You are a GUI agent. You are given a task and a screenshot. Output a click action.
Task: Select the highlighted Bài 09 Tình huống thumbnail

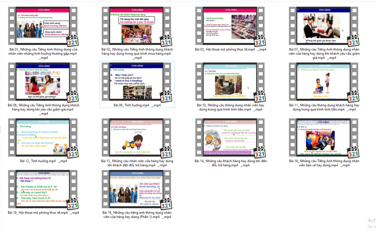137,81
